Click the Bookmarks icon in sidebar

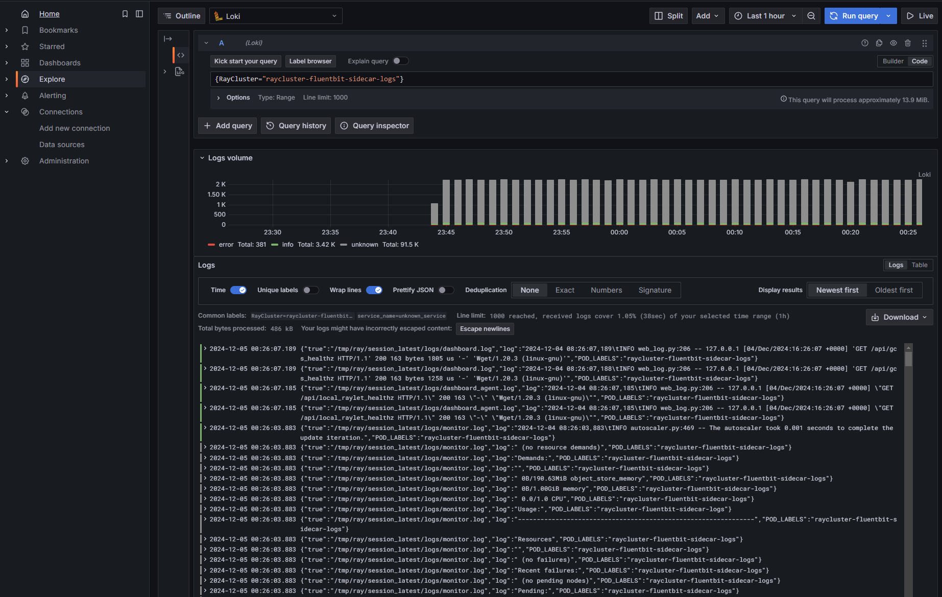click(x=25, y=30)
